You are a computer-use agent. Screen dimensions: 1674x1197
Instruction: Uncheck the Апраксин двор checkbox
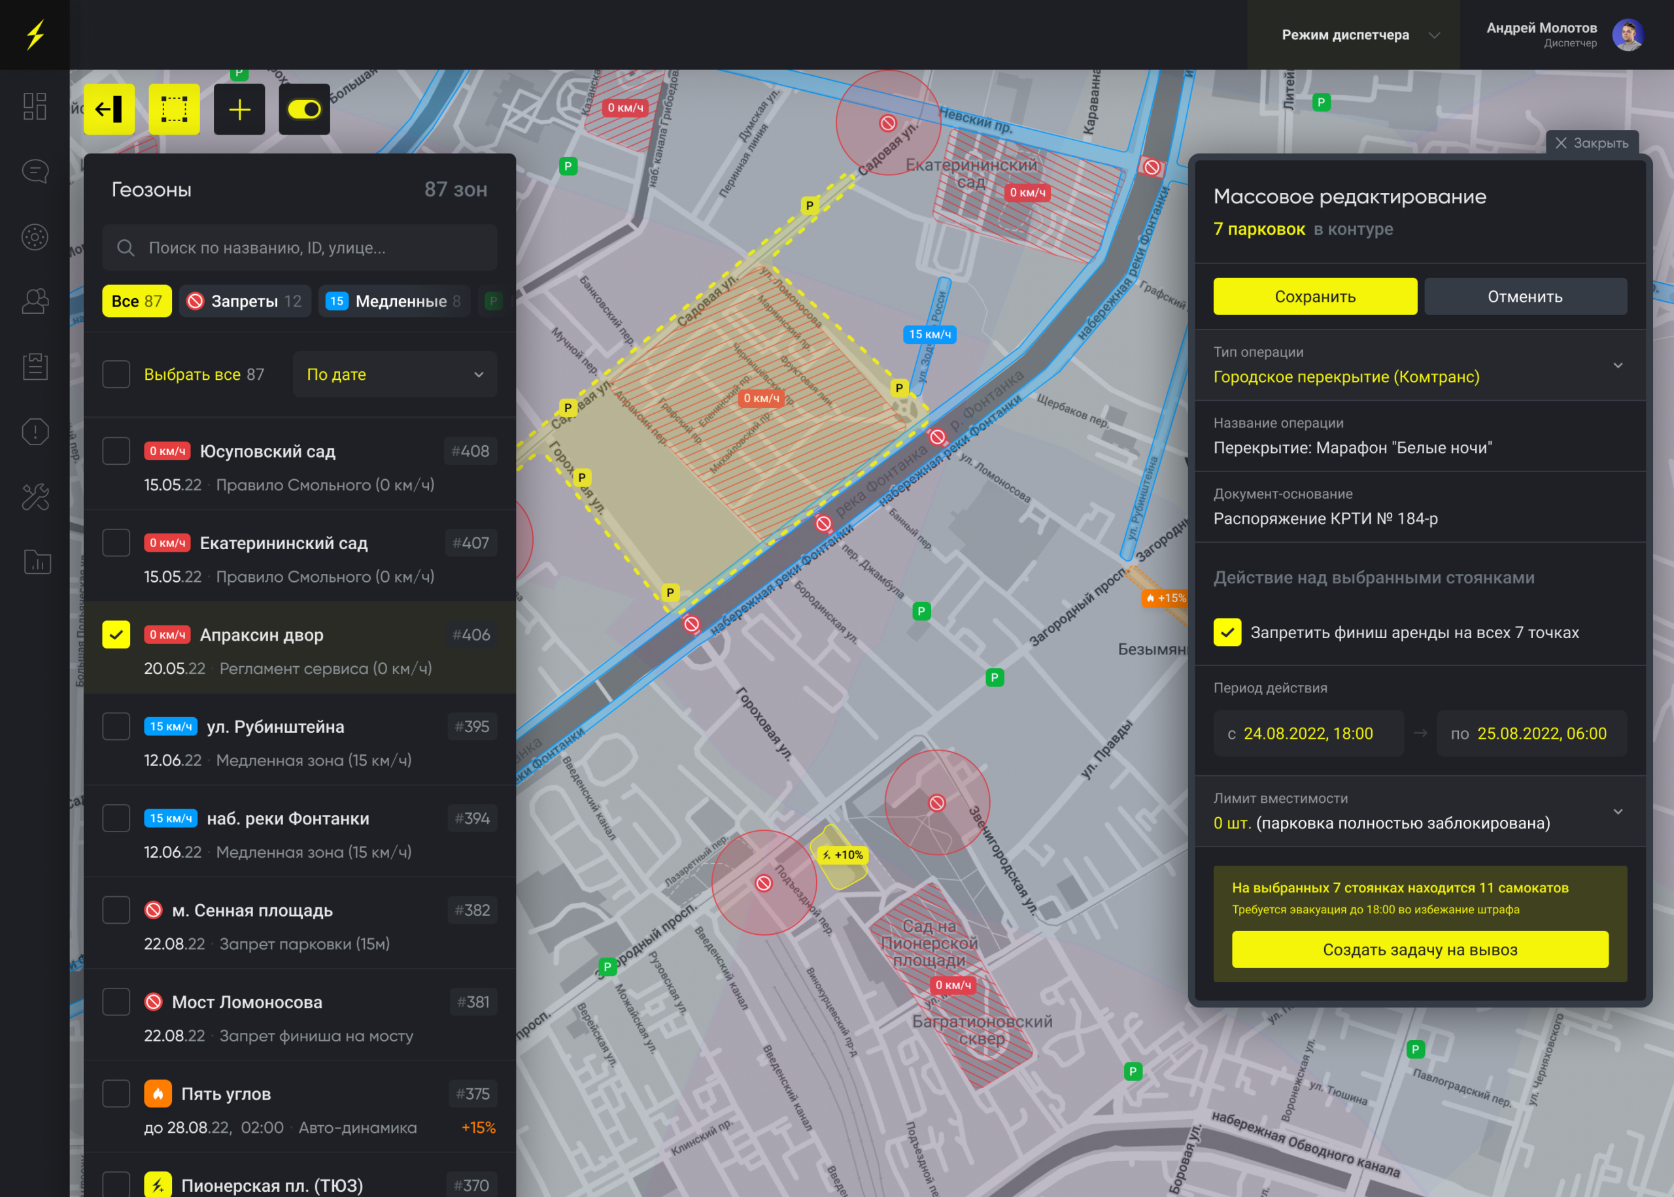click(116, 635)
